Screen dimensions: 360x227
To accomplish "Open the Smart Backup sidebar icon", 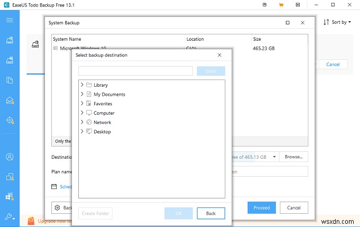I will pyautogui.click(x=10, y=120).
